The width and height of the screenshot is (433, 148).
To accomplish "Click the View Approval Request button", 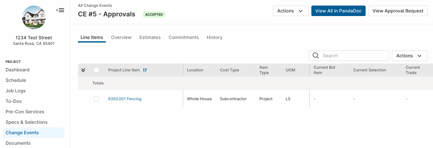I will [x=398, y=11].
